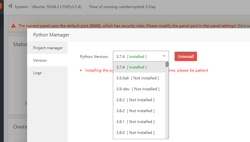This screenshot has width=250, height=142.
Task: Select the 3.8.0 version entry
Action: pos(133,133)
